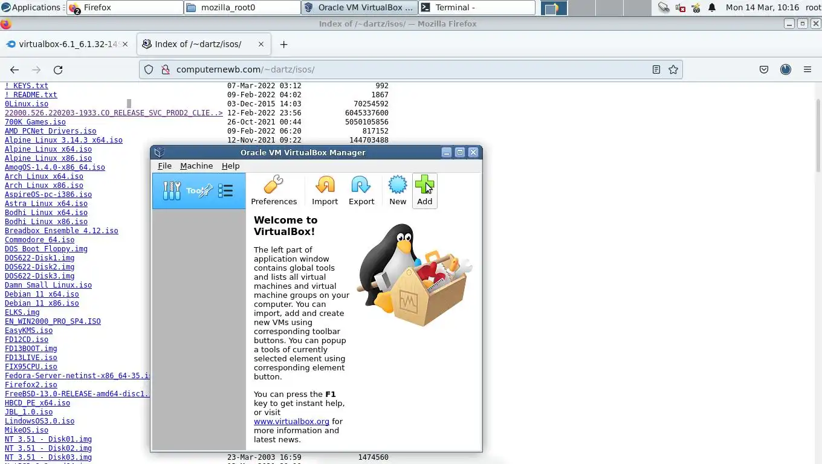Click the pin icon in Tools item

click(x=205, y=191)
